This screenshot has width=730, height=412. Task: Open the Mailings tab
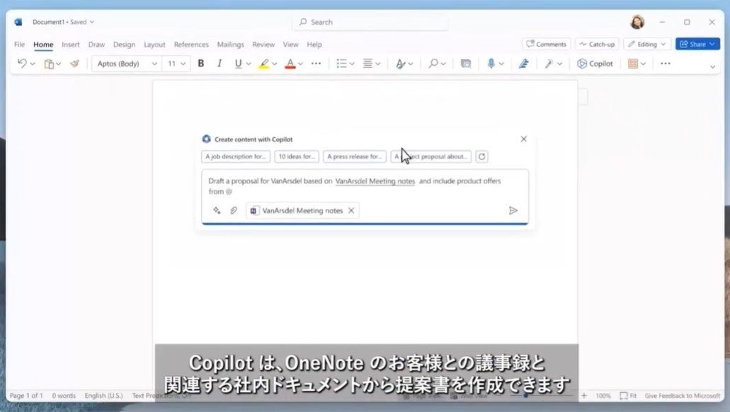(x=230, y=44)
